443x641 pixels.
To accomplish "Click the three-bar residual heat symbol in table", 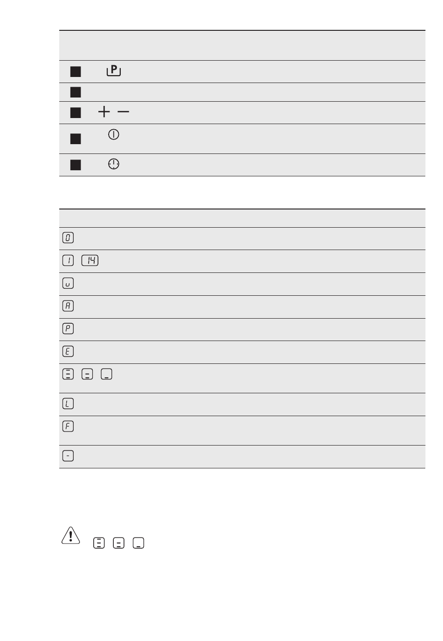I will [68, 374].
